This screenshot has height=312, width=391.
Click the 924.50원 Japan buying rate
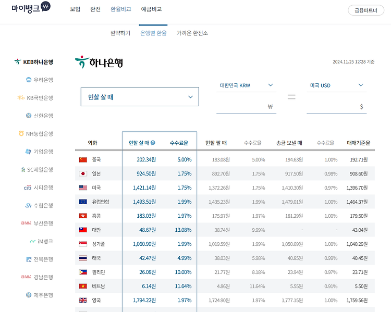click(x=146, y=173)
